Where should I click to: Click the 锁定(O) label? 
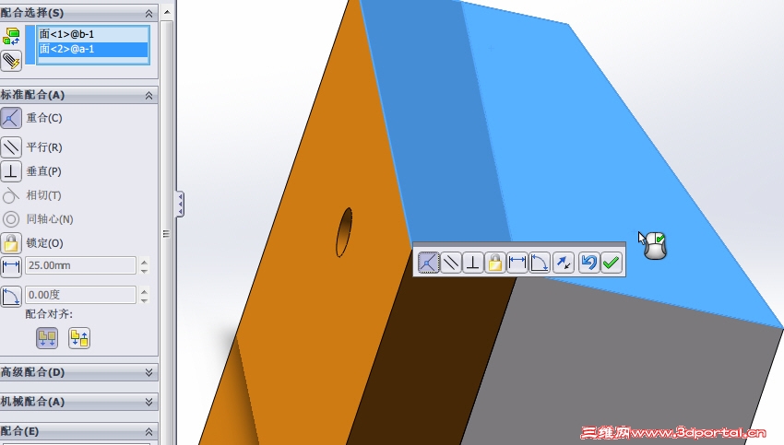coord(44,243)
